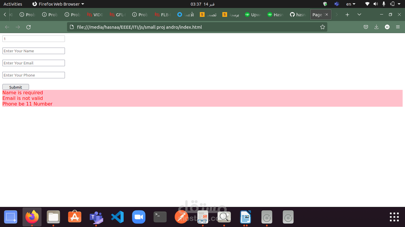This screenshot has width=405, height=227.
Task: Click the page file icon in URL bar
Action: pyautogui.click(x=72, y=27)
